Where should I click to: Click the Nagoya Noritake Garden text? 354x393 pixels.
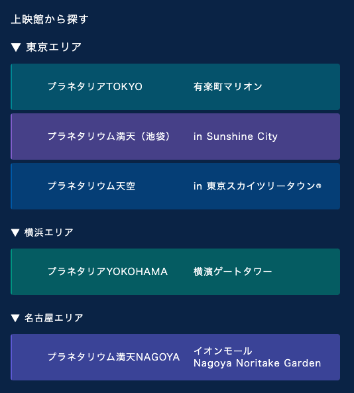coord(257,363)
